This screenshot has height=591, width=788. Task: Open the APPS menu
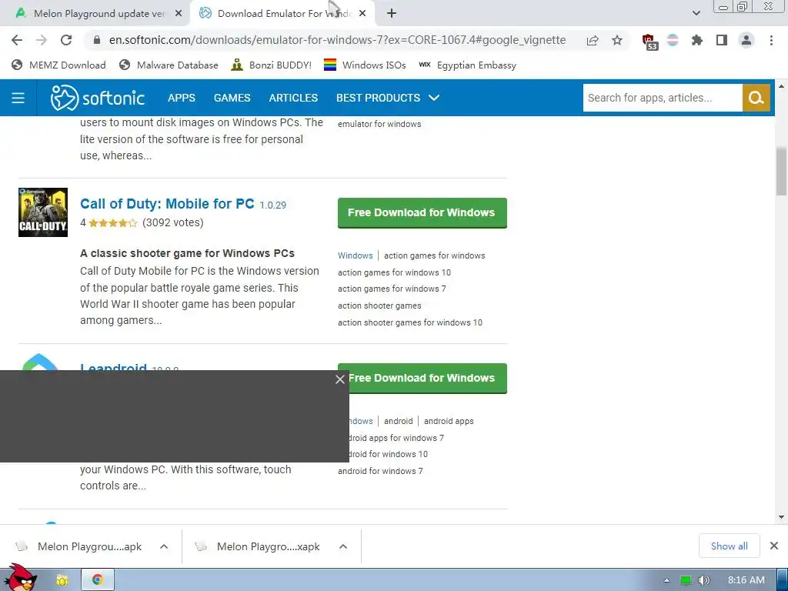pyautogui.click(x=182, y=98)
